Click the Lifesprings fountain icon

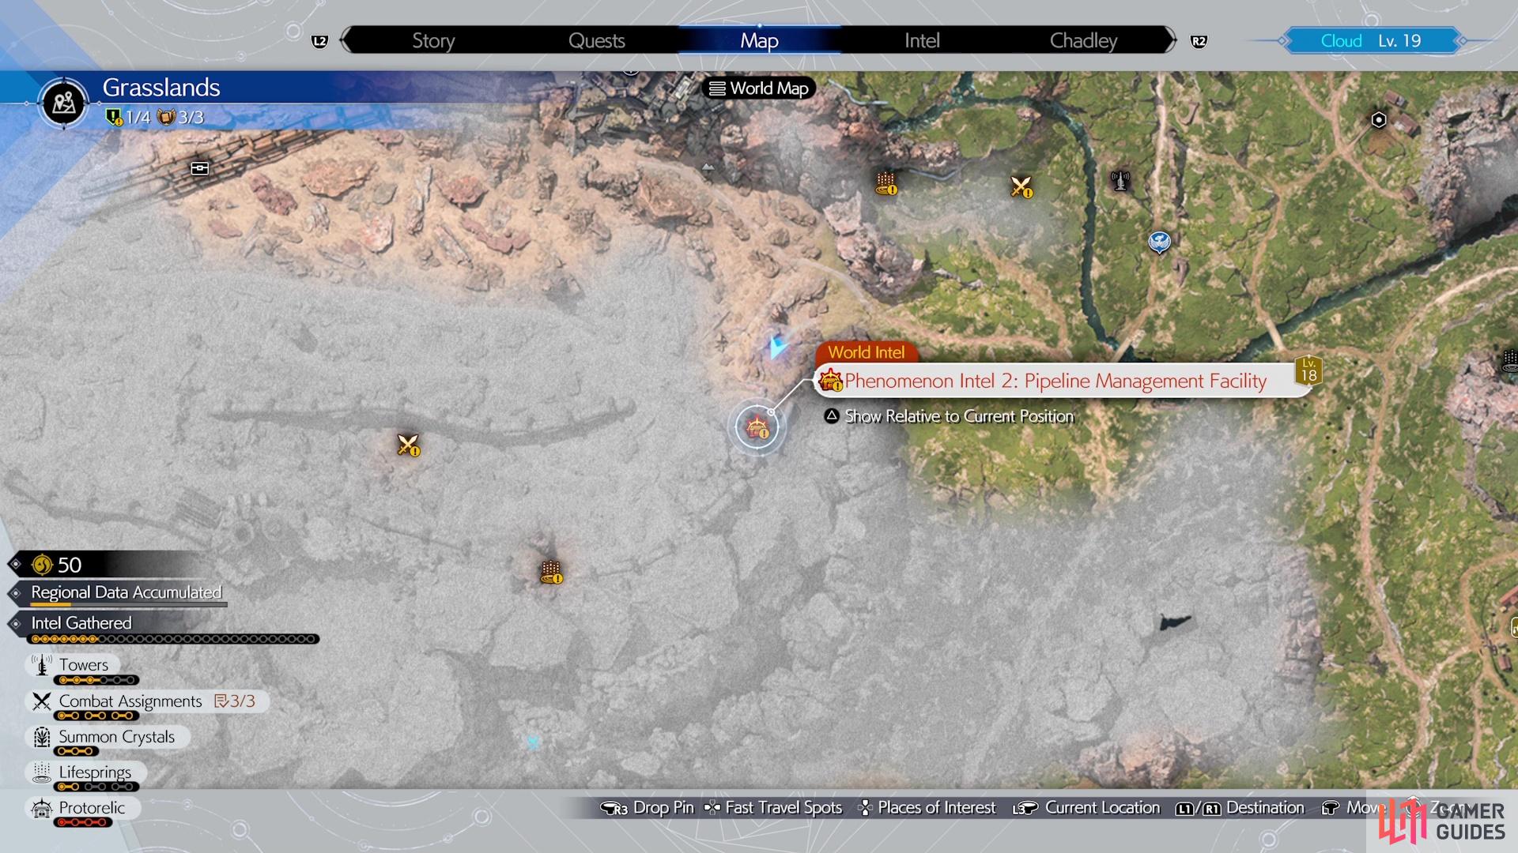(x=42, y=772)
